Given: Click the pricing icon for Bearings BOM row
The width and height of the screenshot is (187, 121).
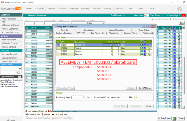Looking at the screenshot, I should coord(142,54).
